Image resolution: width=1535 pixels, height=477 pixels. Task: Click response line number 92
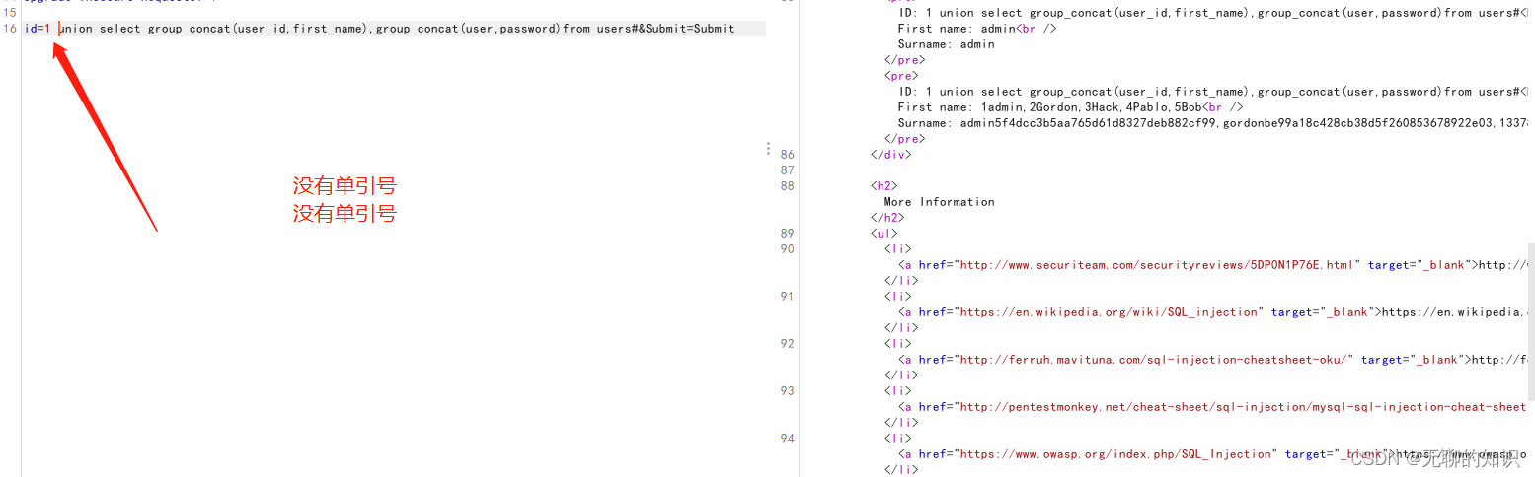click(787, 344)
